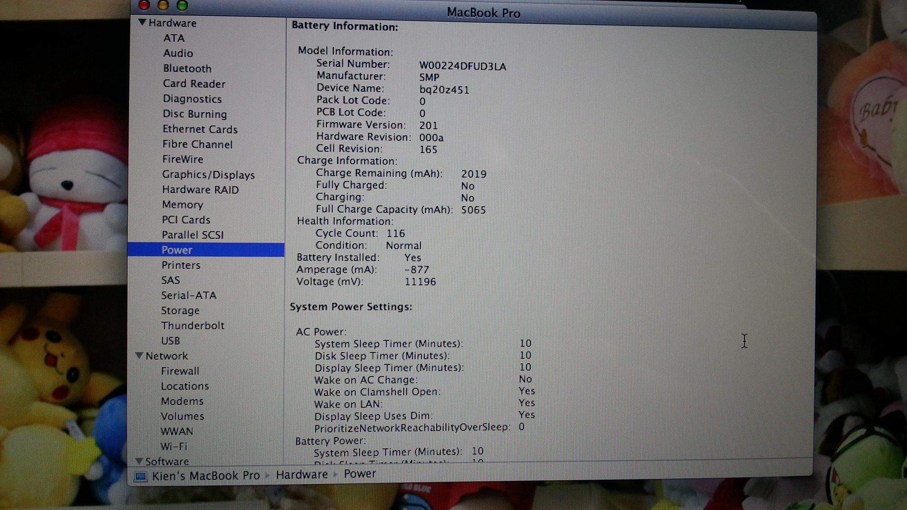Click the green zoom window button
The height and width of the screenshot is (510, 907).
182,5
